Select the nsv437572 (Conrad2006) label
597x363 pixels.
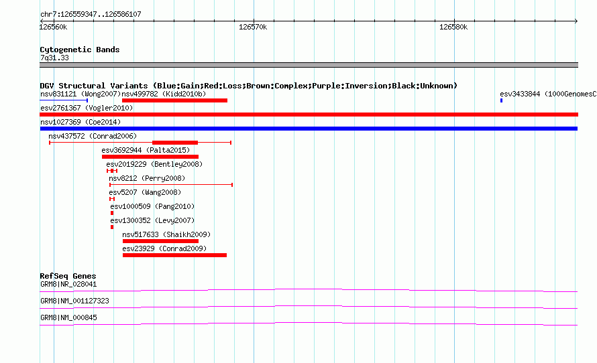tap(93, 136)
